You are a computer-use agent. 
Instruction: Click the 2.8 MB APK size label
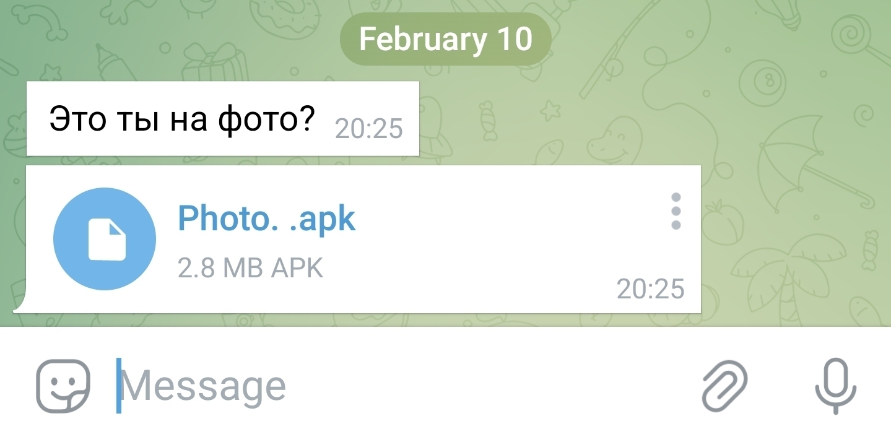pyautogui.click(x=250, y=269)
